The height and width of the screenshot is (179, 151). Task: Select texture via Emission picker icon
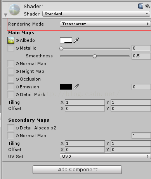coord(17,87)
